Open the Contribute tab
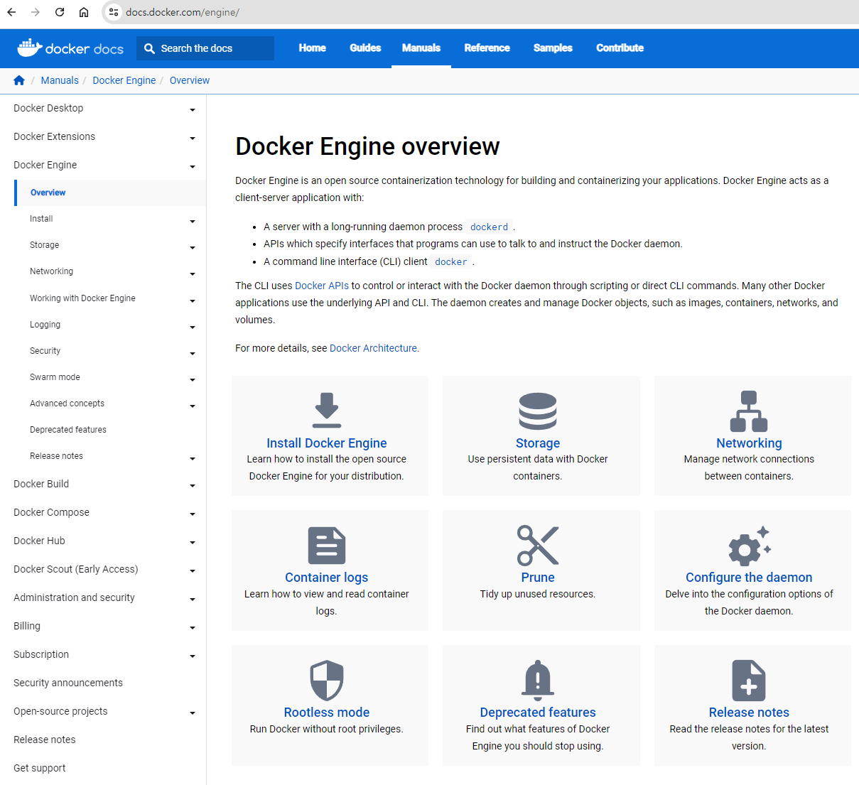Viewport: 859px width, 785px height. click(620, 48)
